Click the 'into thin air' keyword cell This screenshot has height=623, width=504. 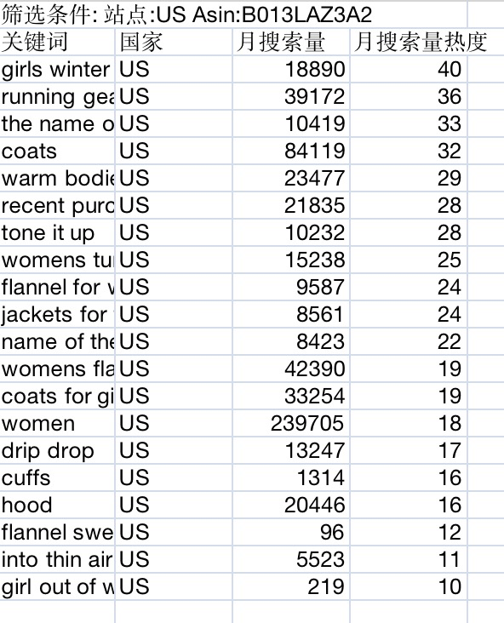57,559
